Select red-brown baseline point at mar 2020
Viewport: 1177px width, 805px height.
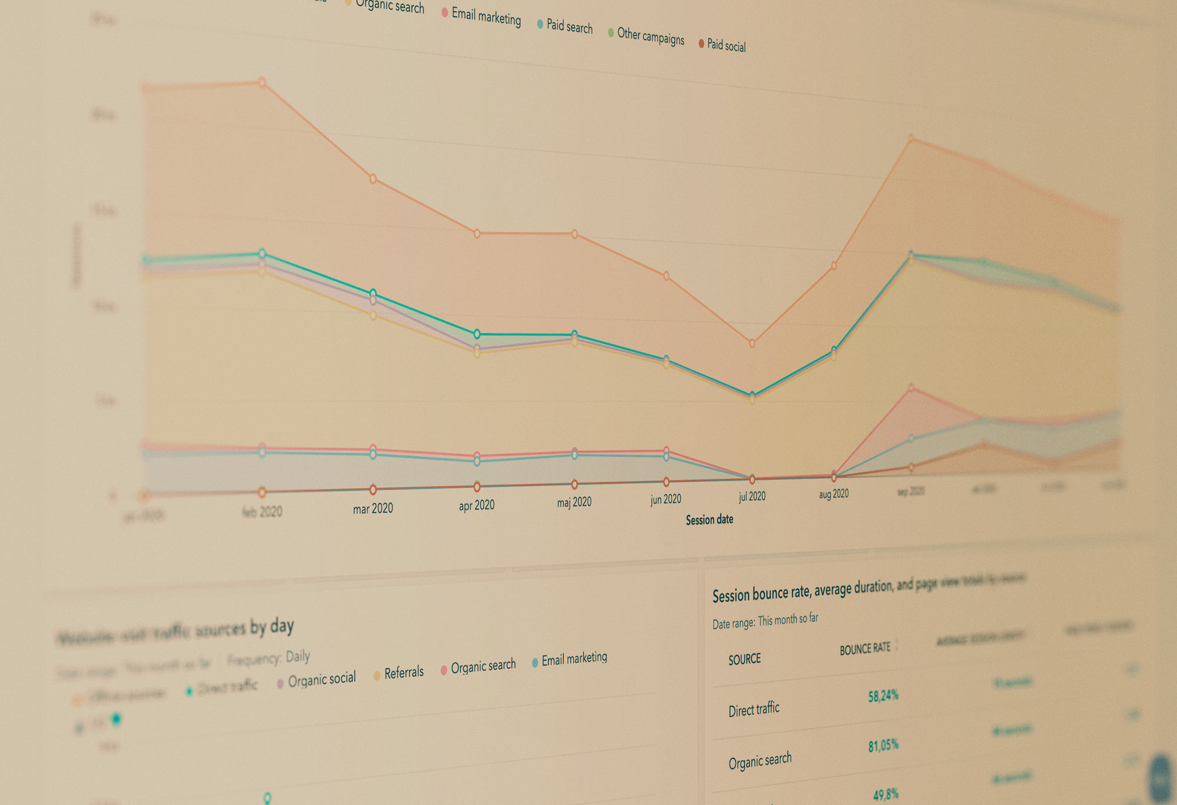click(373, 490)
